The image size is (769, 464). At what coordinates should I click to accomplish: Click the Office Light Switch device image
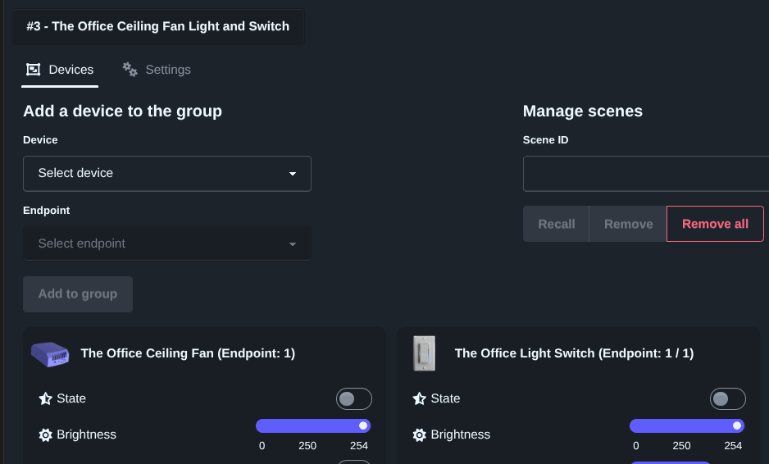[x=424, y=354]
